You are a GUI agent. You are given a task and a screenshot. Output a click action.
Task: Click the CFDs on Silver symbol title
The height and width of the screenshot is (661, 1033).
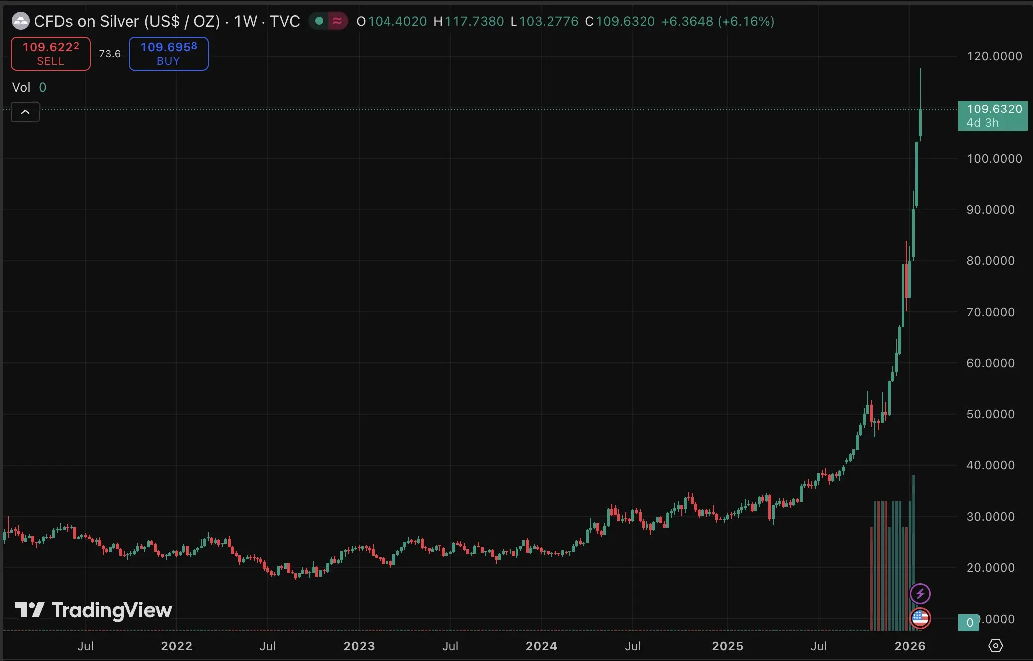pyautogui.click(x=127, y=21)
